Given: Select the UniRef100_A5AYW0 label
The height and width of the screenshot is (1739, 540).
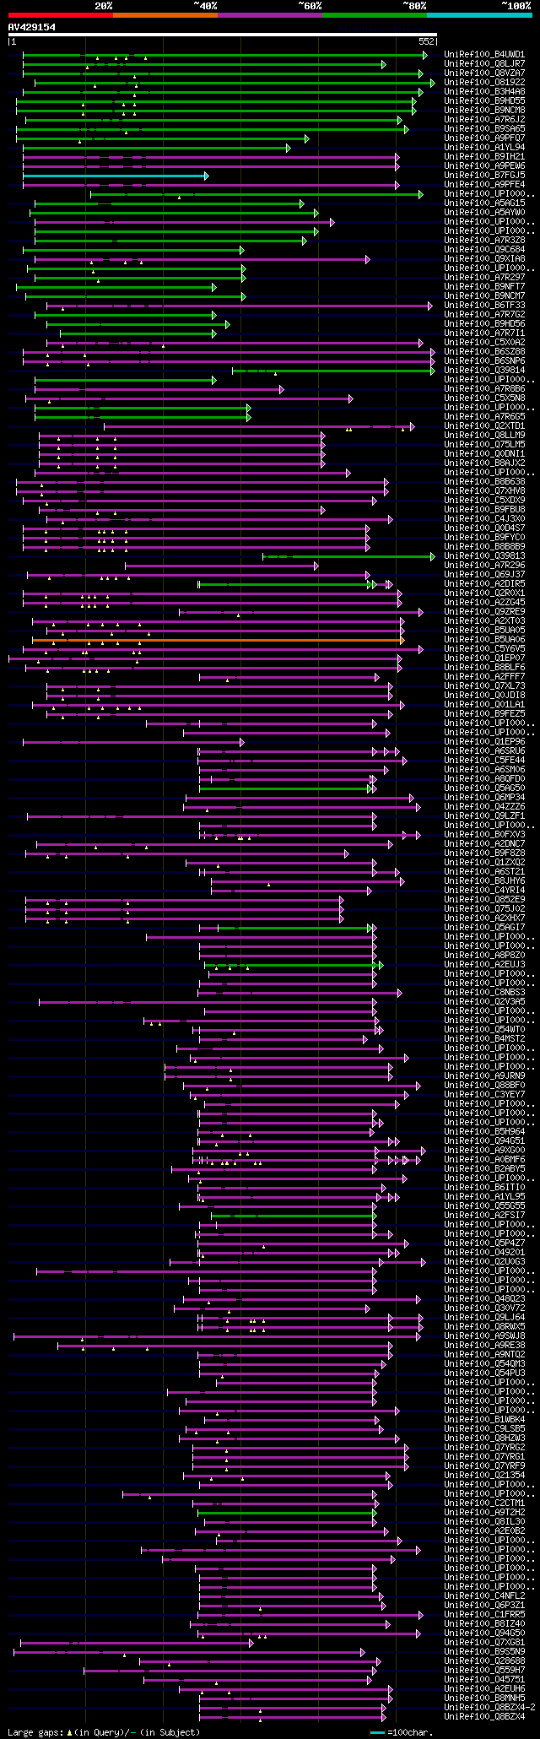Looking at the screenshot, I should (x=484, y=213).
